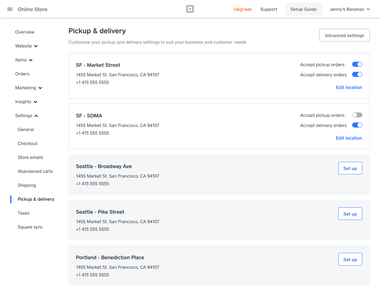Open the Jenny's Bananas account dropdown
The height and width of the screenshot is (295, 380).
(x=350, y=9)
